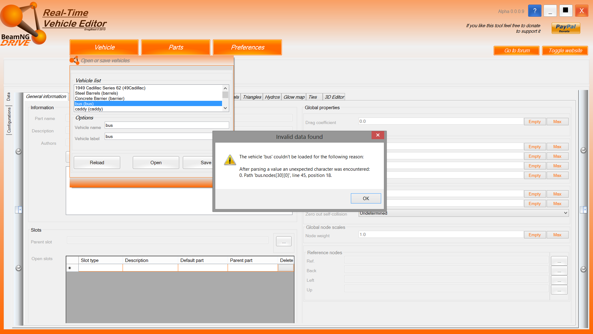Image resolution: width=593 pixels, height=334 pixels.
Task: Close the Invalid data found dialog
Action: (378, 135)
